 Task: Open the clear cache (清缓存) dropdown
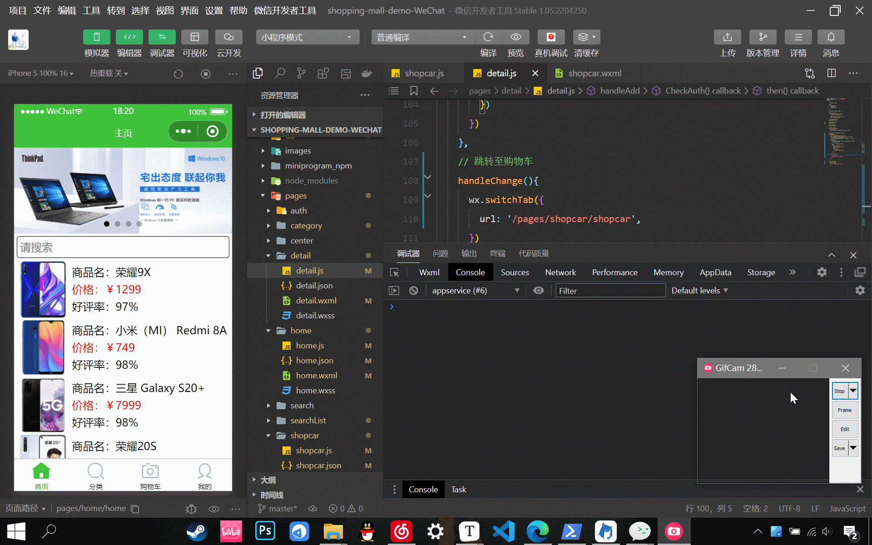tap(586, 37)
